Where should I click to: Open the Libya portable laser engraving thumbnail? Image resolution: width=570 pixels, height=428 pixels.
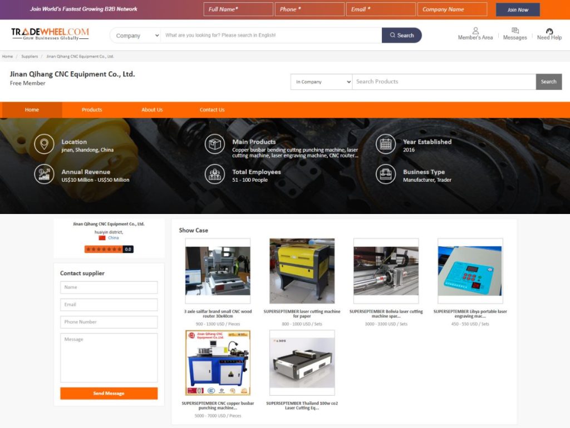(470, 271)
